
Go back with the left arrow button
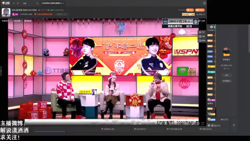[x=14, y=3]
